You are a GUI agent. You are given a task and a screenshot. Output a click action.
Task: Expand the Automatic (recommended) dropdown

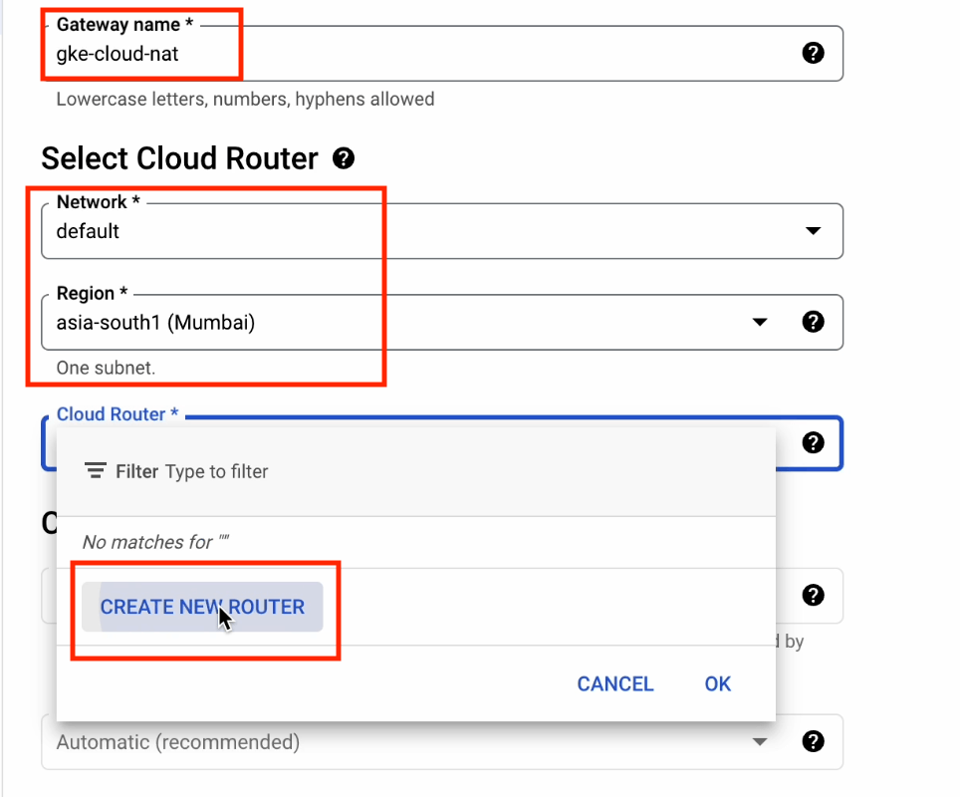coord(760,741)
